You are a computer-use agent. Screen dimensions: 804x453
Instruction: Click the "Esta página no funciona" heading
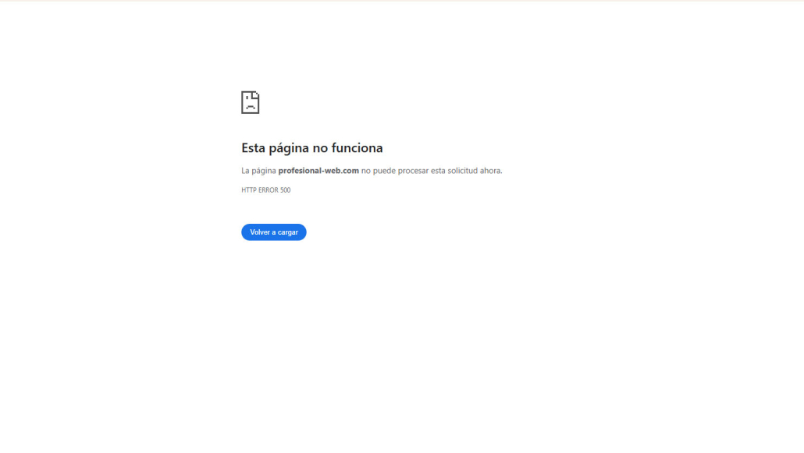click(311, 148)
